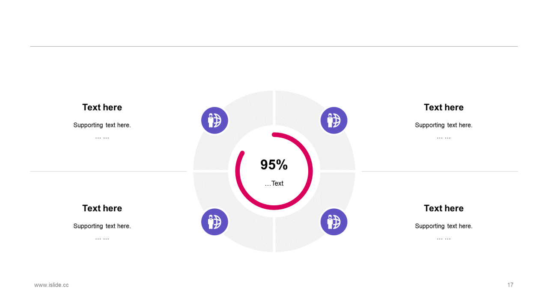
Task: Click the bottom-left purple globe person icon
Action: coord(214,222)
